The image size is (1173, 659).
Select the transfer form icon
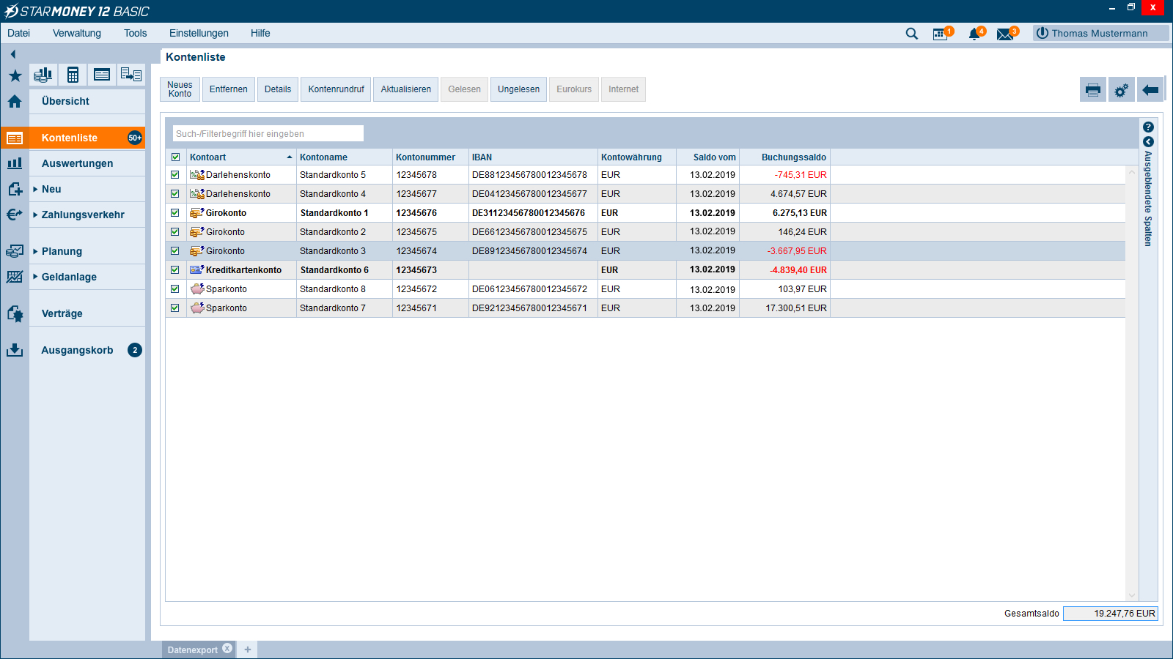pyautogui.click(x=131, y=74)
